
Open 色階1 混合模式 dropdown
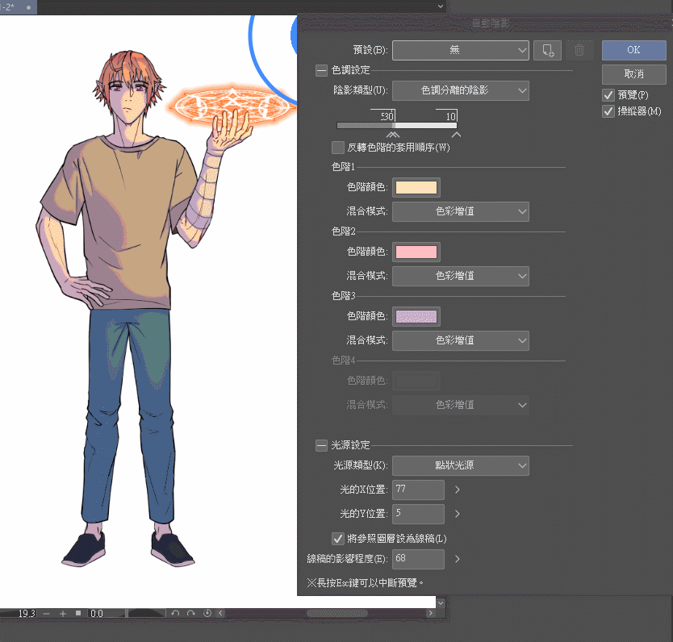coord(461,211)
